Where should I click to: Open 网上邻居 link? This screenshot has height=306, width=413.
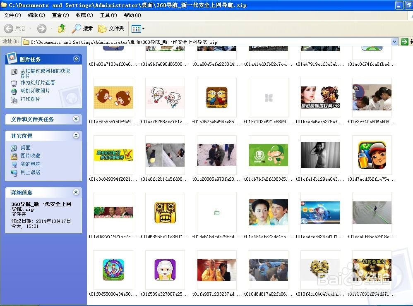click(31, 172)
